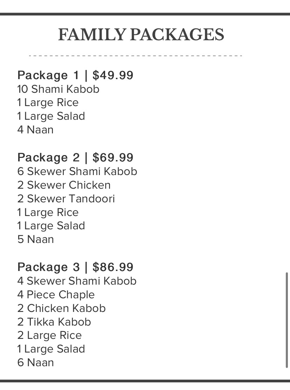This screenshot has height=390, width=290.
Task: Select the Package 3 $86.99 title
Action: tap(75, 267)
